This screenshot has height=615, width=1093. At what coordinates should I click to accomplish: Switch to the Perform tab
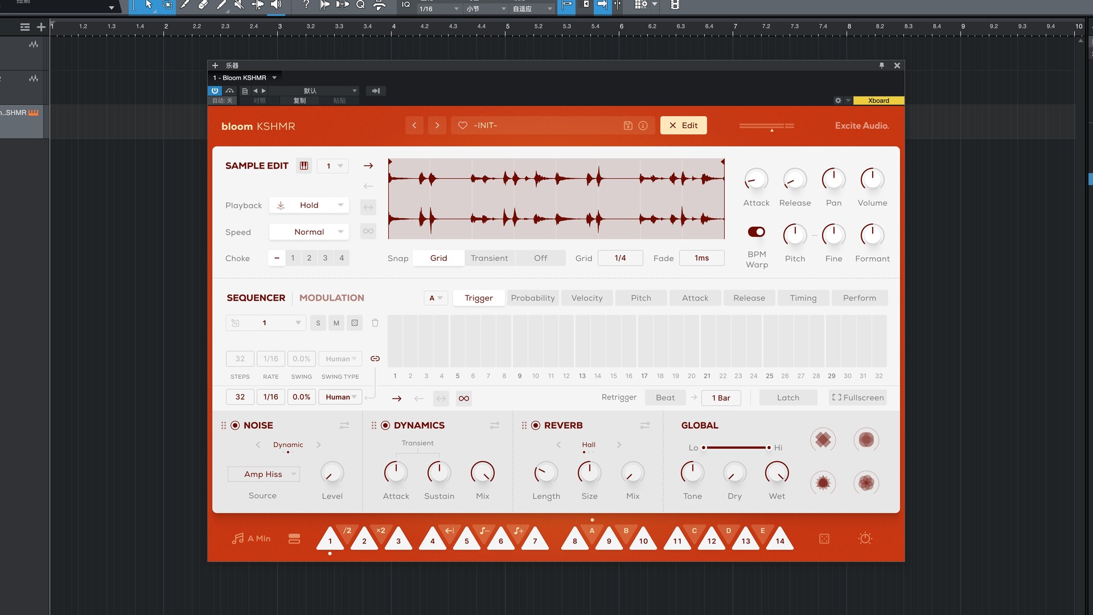click(x=860, y=298)
